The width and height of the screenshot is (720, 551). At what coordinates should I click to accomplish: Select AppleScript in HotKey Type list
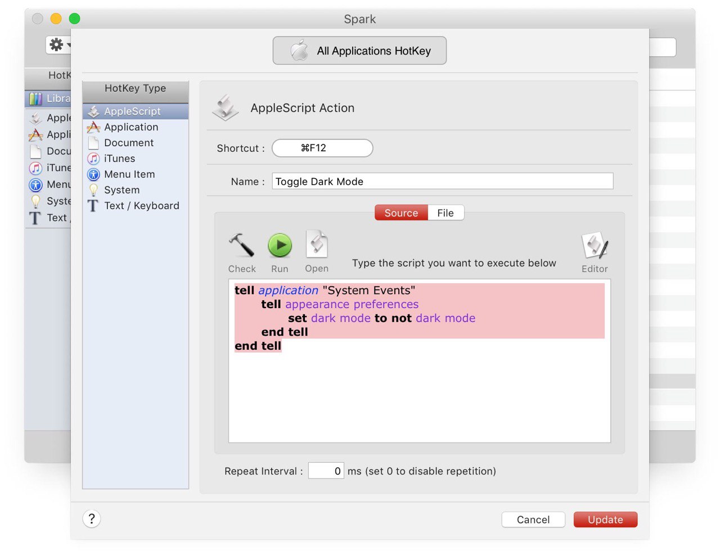click(136, 111)
